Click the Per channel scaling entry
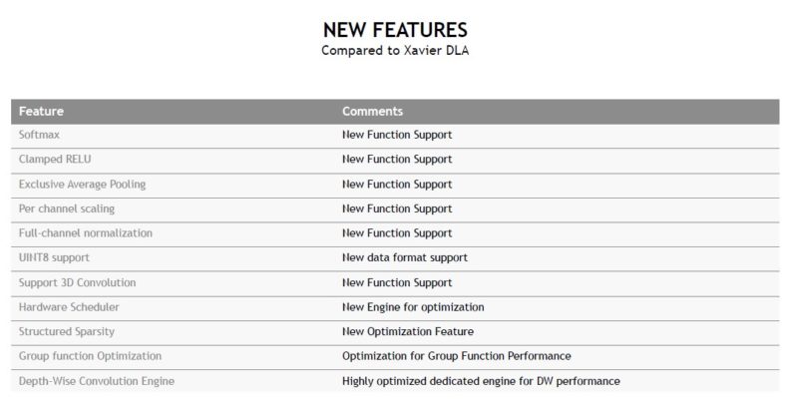Image resolution: width=798 pixels, height=416 pixels. 66,208
